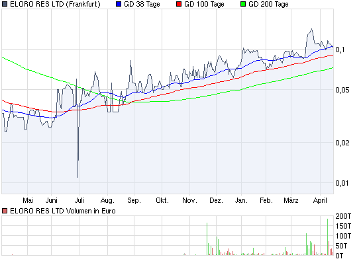
Task: Click the 'Feb.' month axis label
Action: tap(266, 200)
